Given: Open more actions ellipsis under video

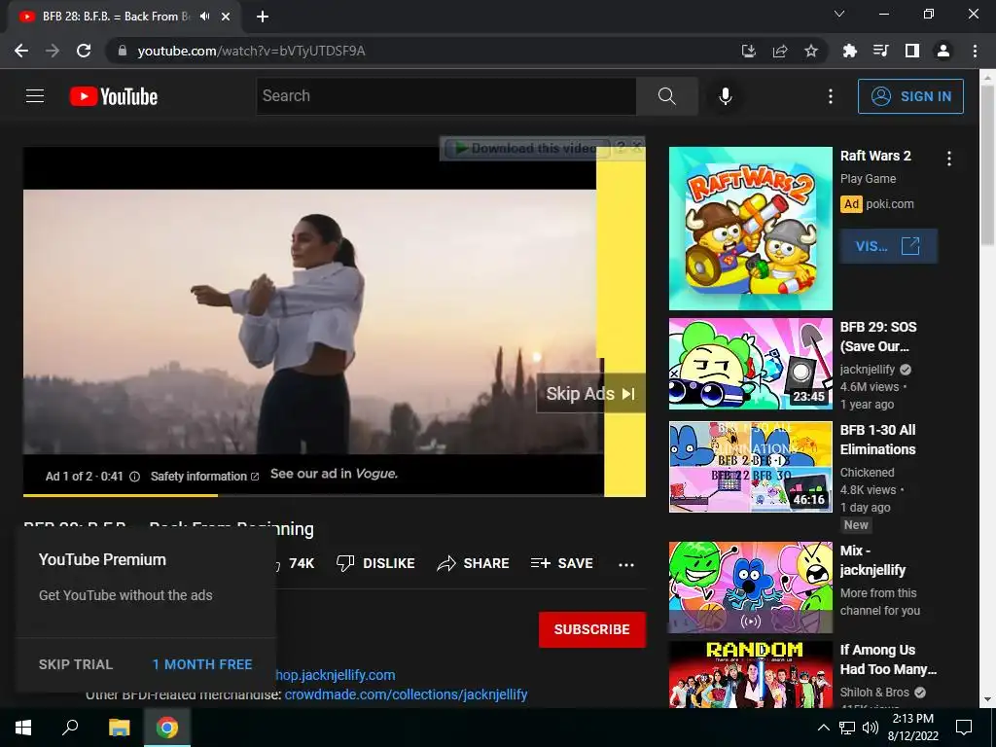Looking at the screenshot, I should [x=626, y=564].
